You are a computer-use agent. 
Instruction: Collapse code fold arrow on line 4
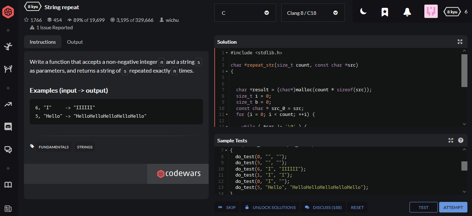click(x=227, y=72)
